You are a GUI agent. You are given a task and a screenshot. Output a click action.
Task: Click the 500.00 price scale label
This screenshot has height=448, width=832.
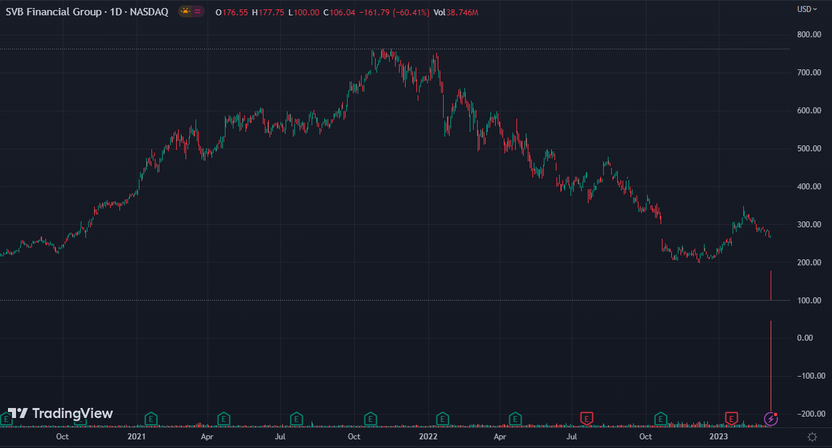[x=808, y=149]
